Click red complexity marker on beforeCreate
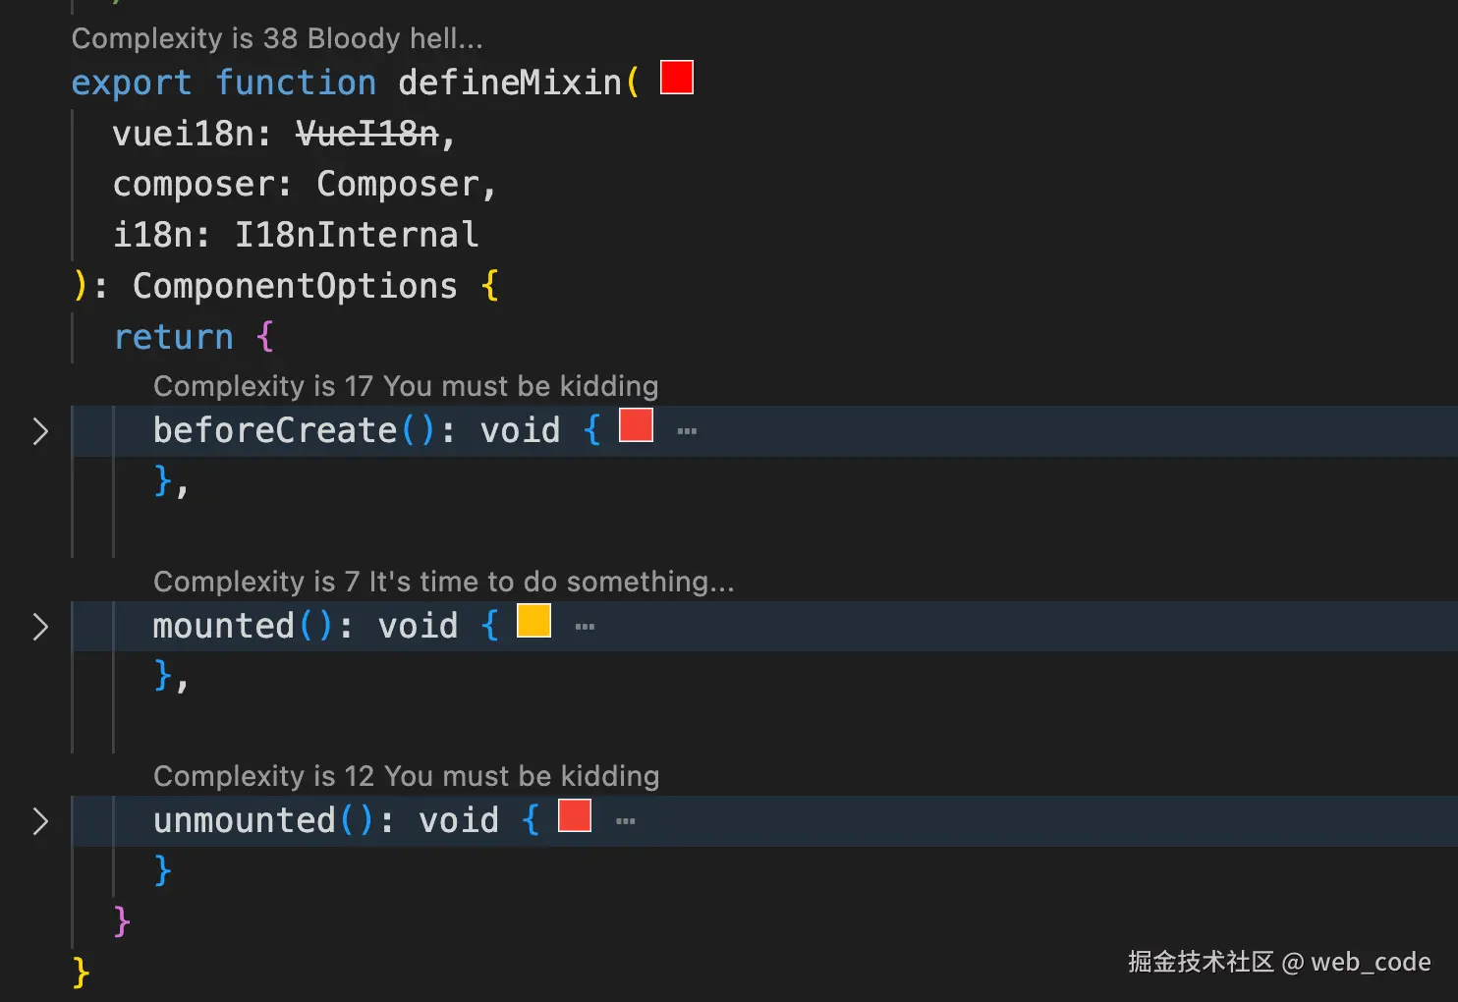The image size is (1458, 1002). pyautogui.click(x=636, y=425)
